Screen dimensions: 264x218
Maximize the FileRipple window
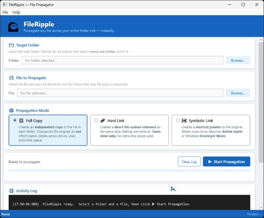(243, 4)
